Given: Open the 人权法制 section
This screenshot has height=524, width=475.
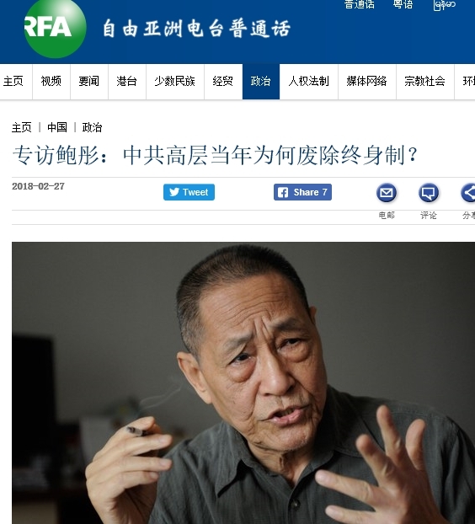Looking at the screenshot, I should [x=308, y=81].
